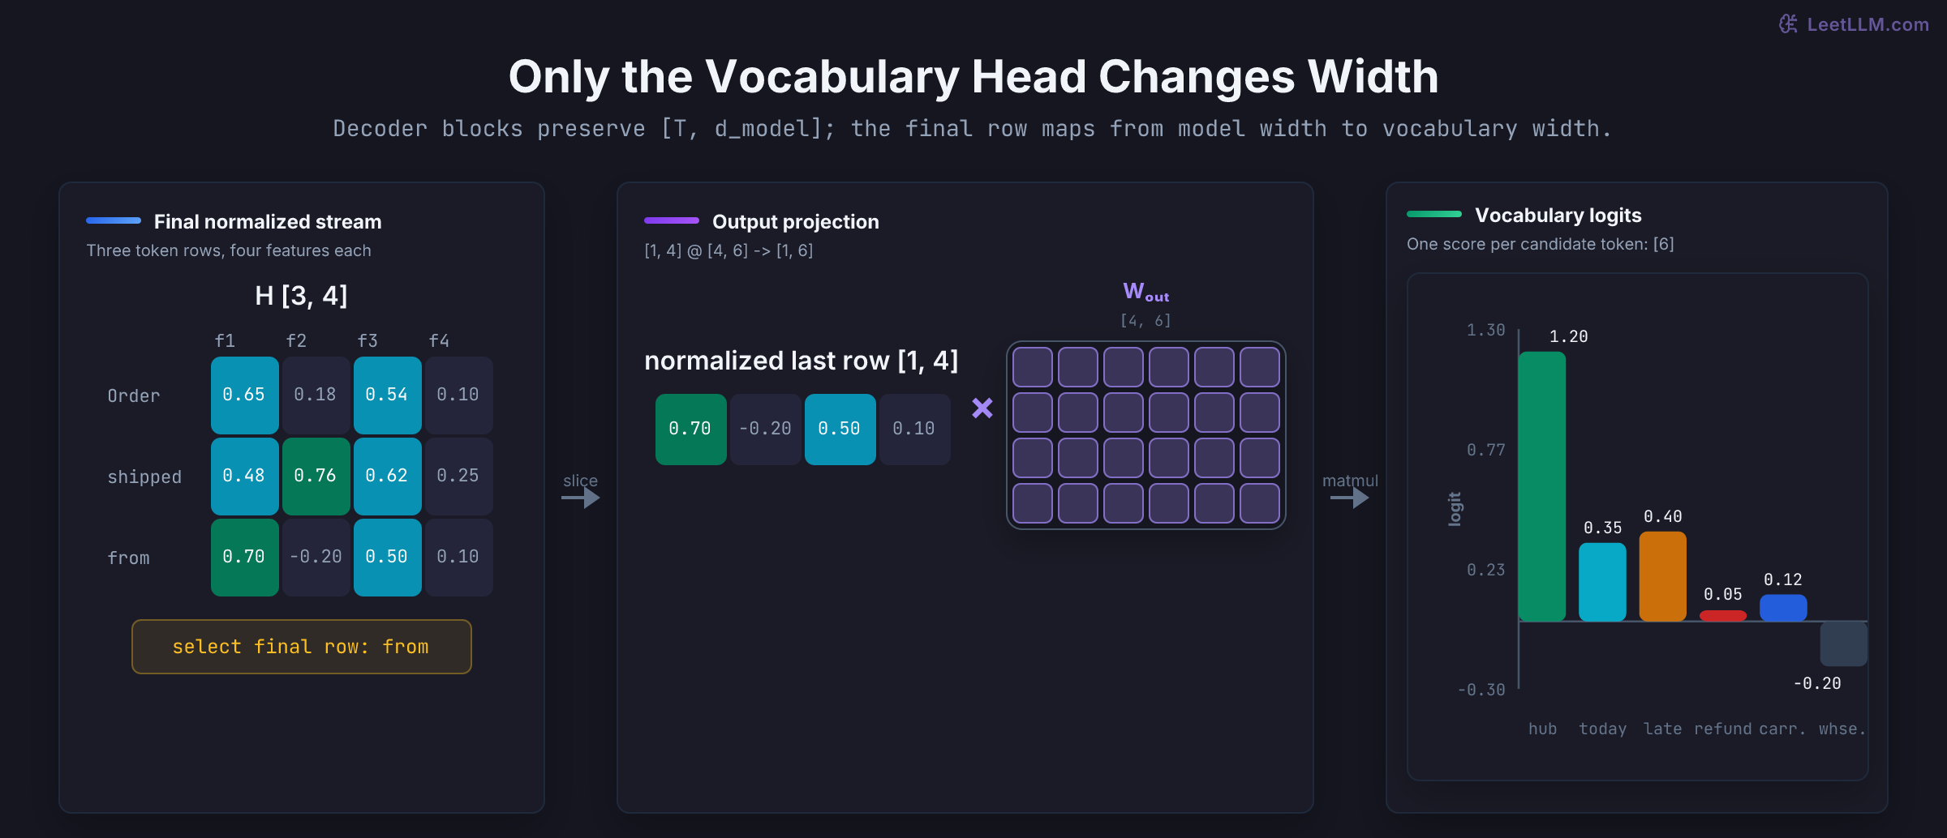1947x838 pixels.
Task: Click the matmul arrow icon
Action: point(1350,498)
